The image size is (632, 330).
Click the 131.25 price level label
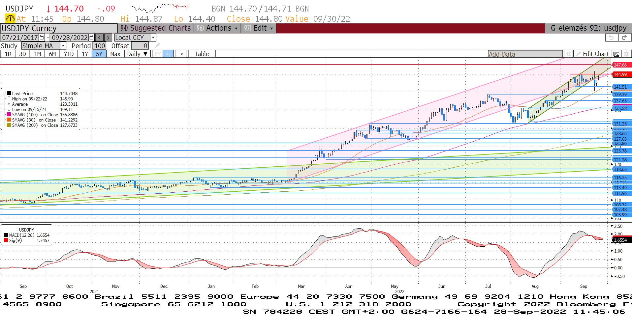[x=621, y=124]
